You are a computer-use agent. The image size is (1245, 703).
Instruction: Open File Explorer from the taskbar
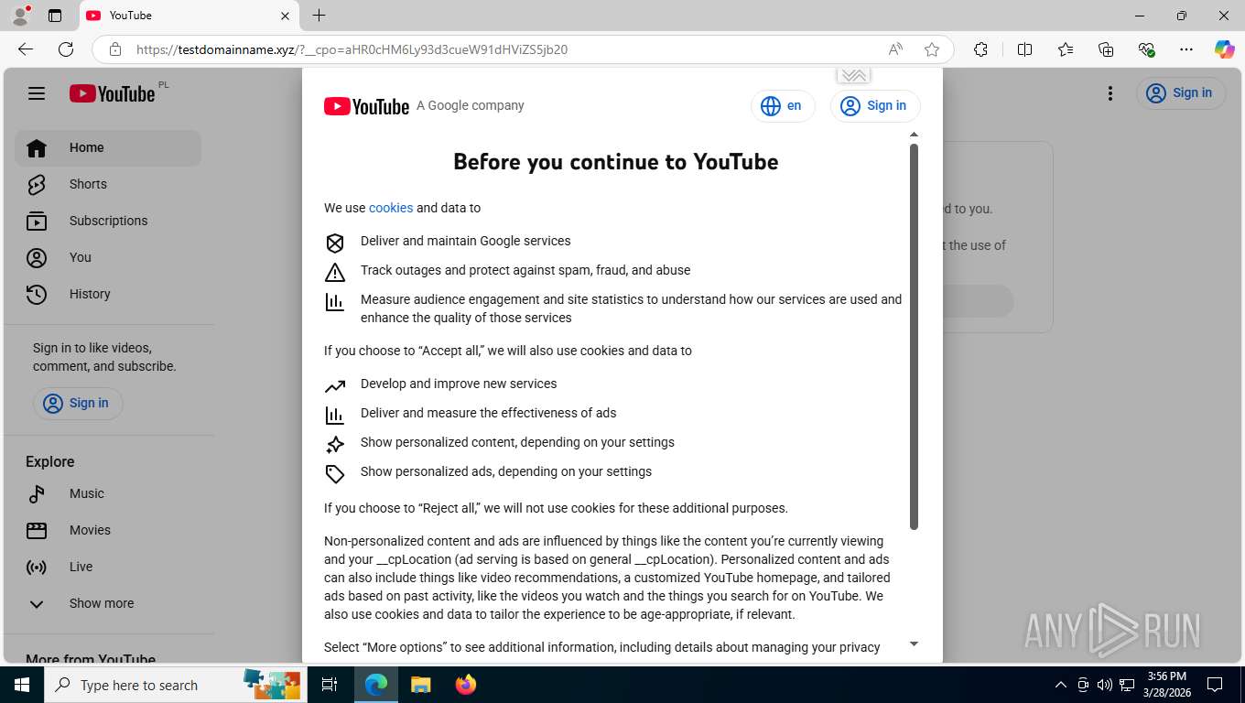(420, 685)
